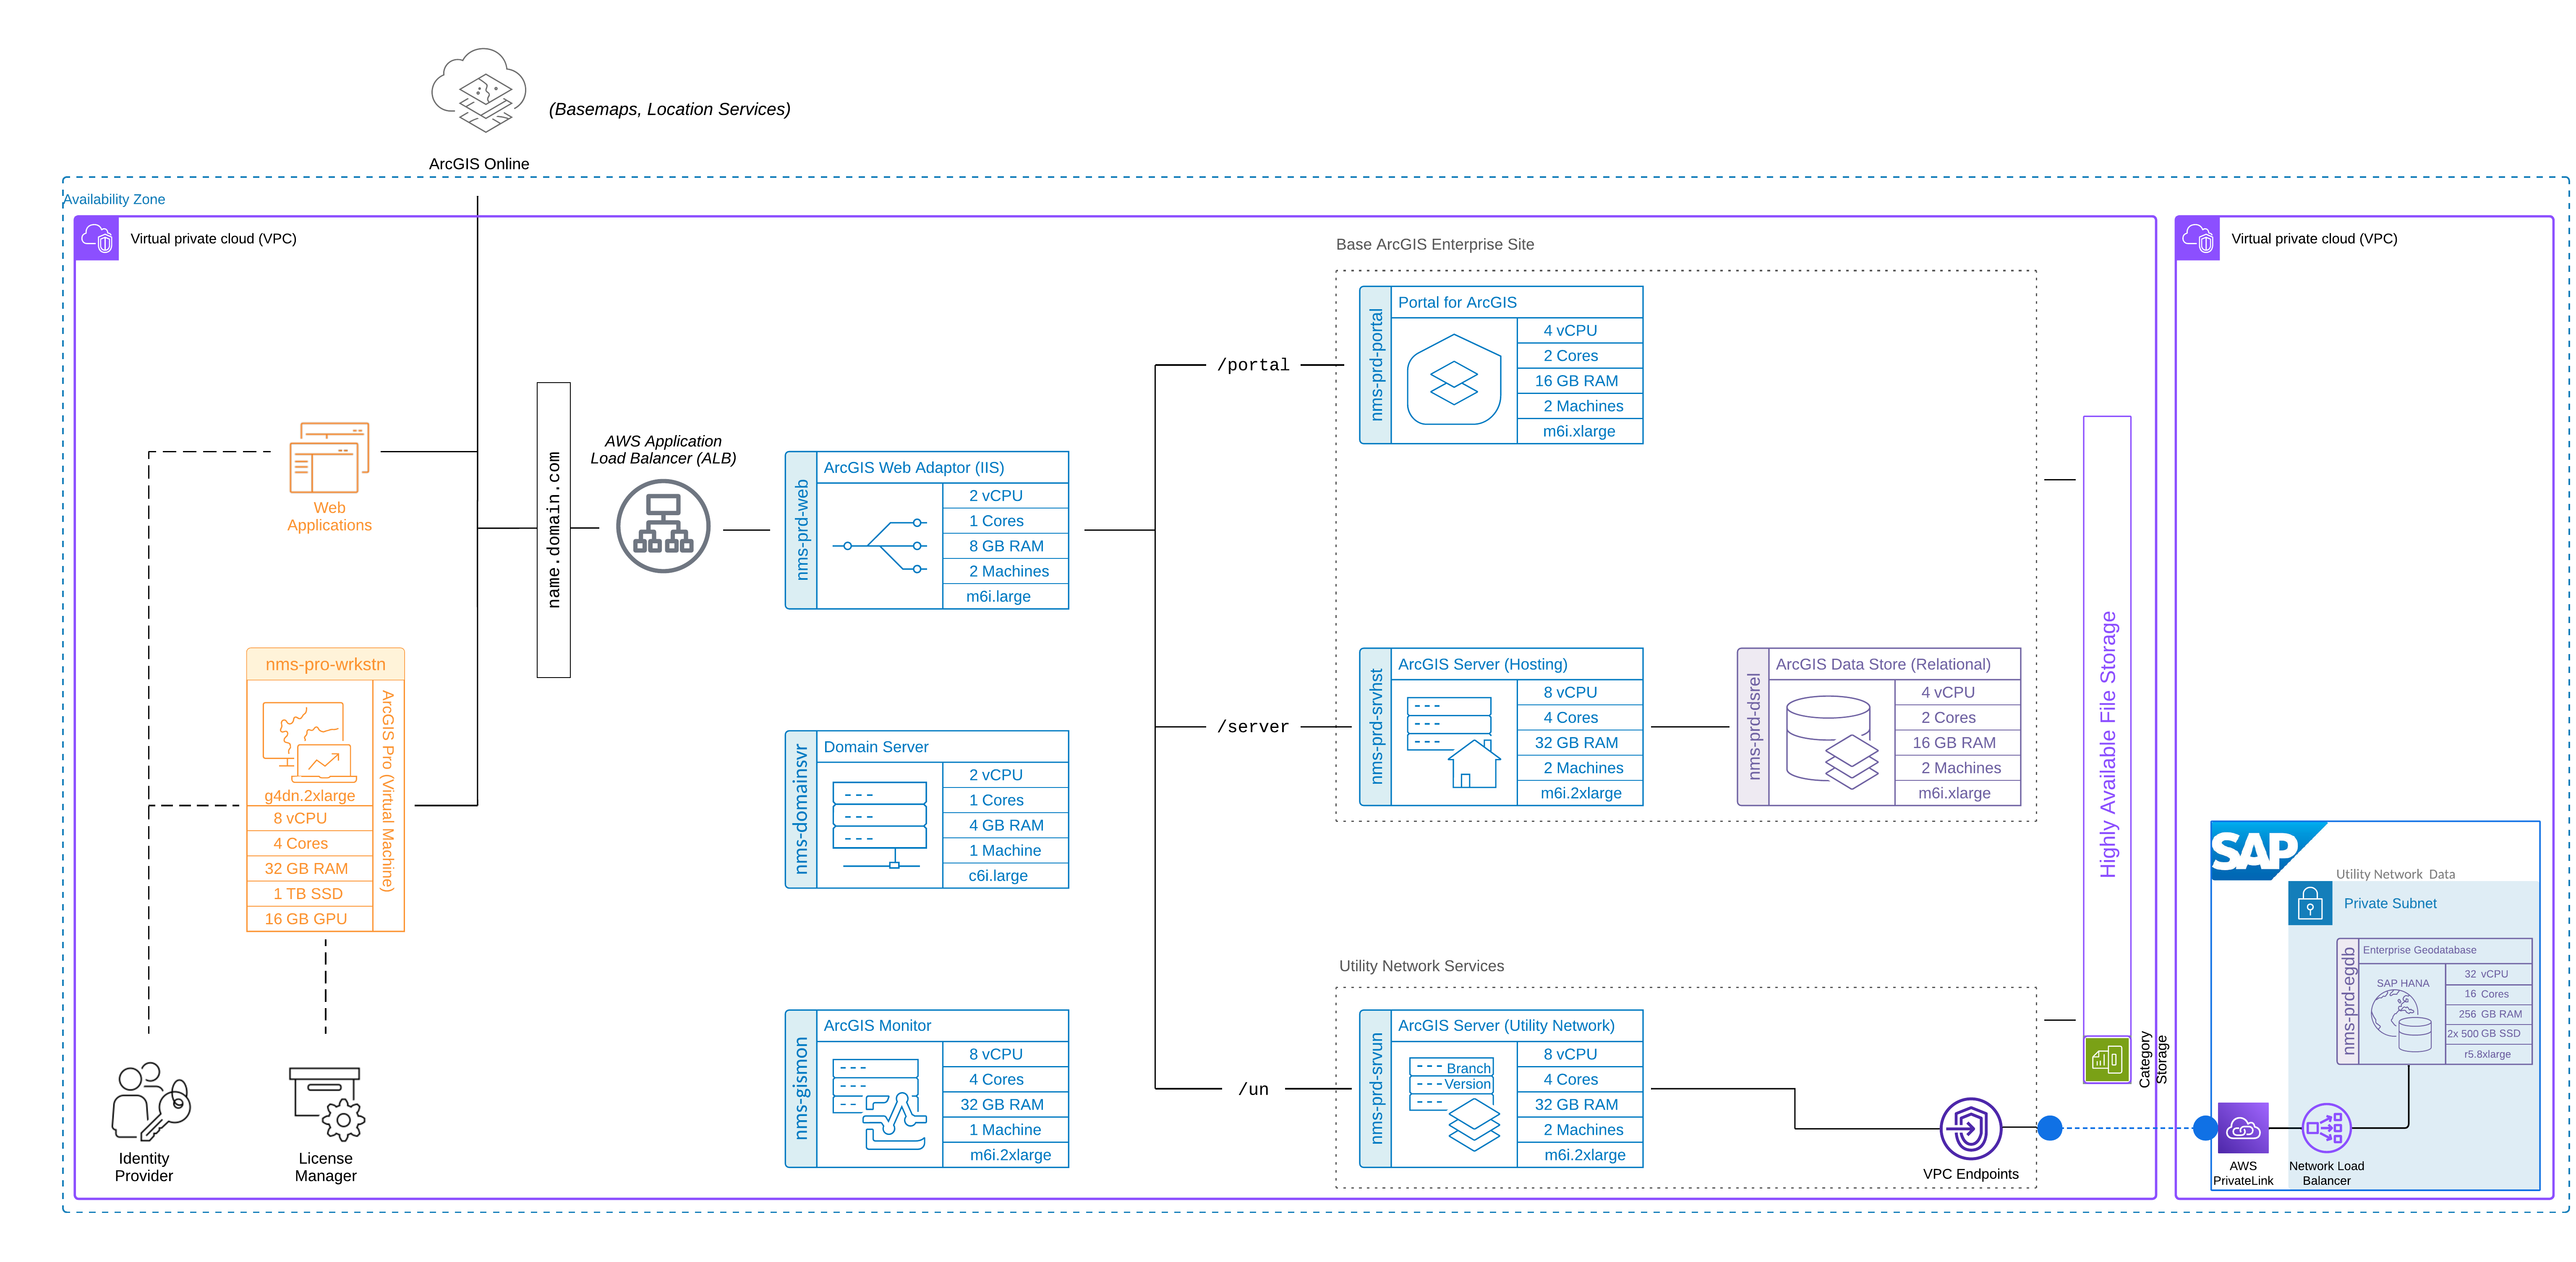Viewport: 2576px width, 1262px height.
Task: Select the Portal for ArcGIS title
Action: pyautogui.click(x=1457, y=302)
